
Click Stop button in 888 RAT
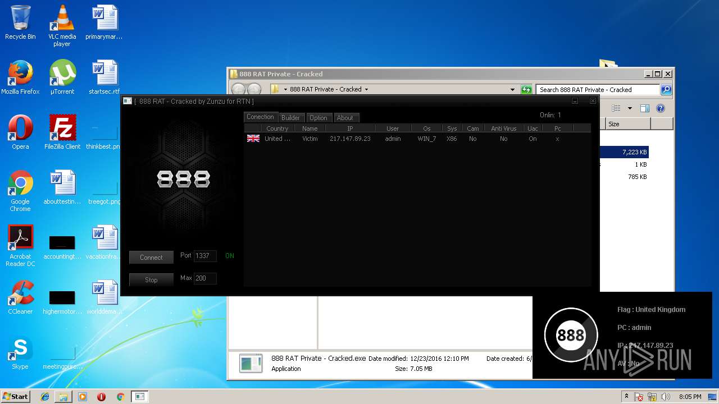coord(151,279)
